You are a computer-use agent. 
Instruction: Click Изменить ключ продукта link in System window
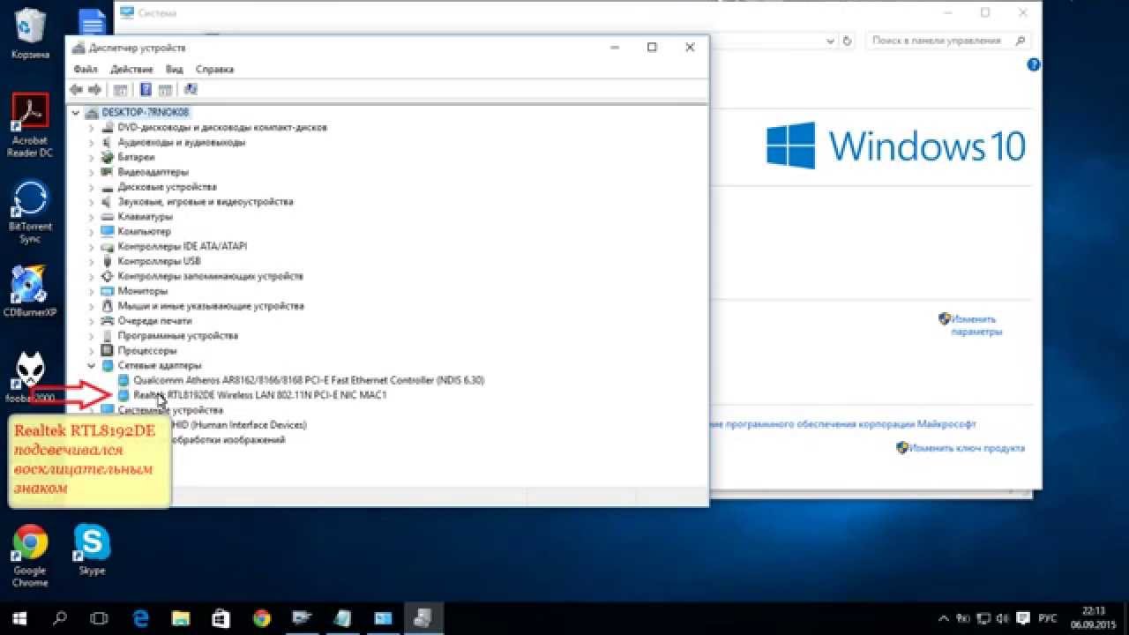pos(966,448)
